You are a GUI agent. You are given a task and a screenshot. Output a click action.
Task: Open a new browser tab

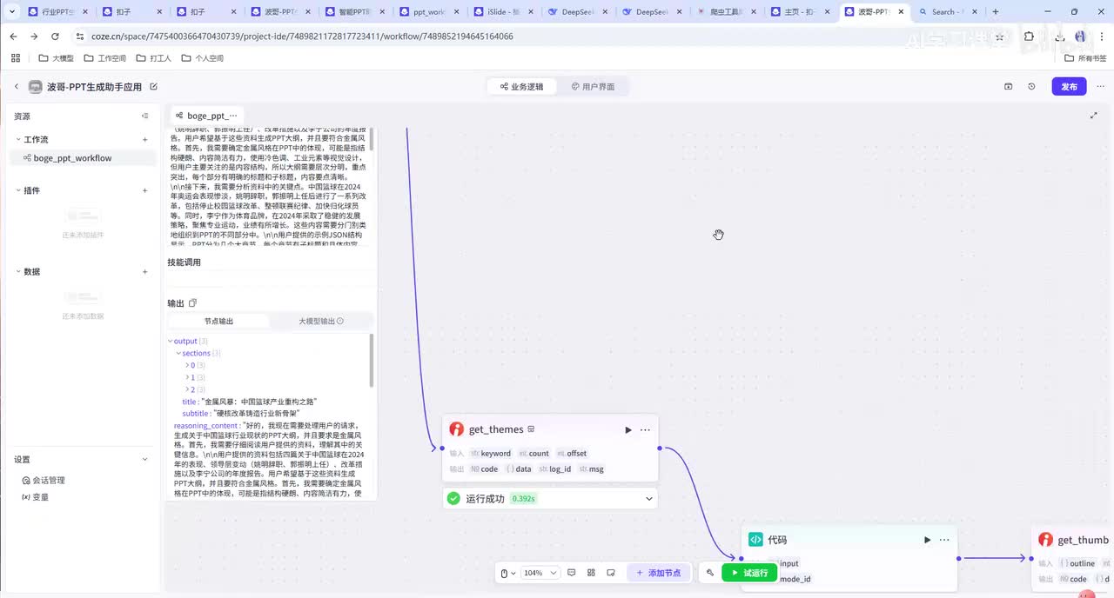(996, 12)
